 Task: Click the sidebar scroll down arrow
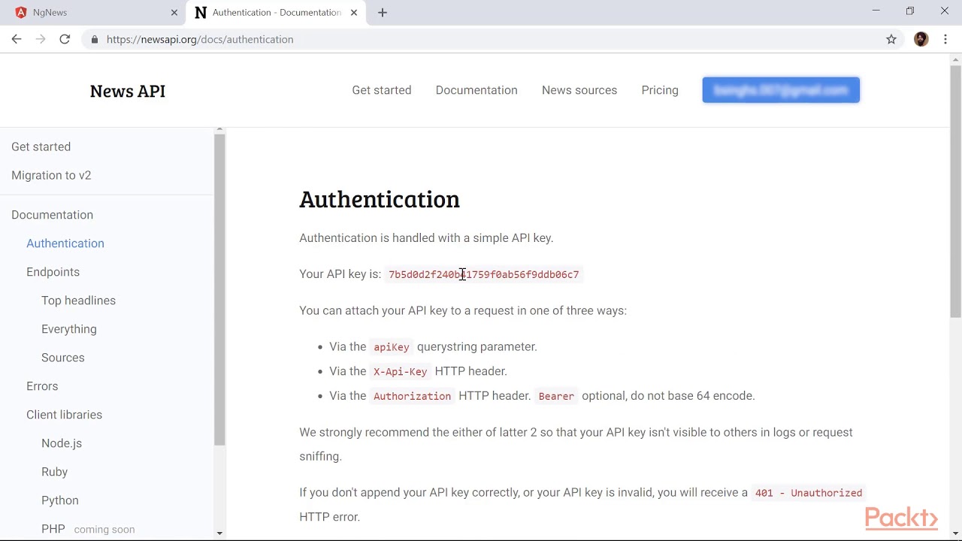(219, 533)
